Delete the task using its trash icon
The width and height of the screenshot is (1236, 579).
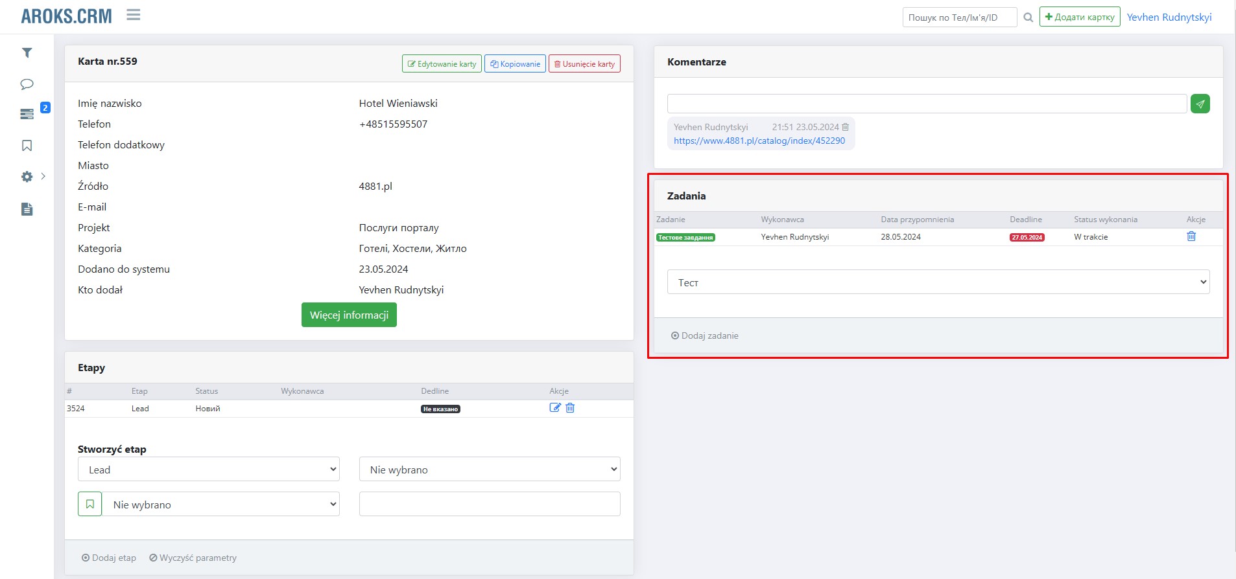tap(1191, 236)
